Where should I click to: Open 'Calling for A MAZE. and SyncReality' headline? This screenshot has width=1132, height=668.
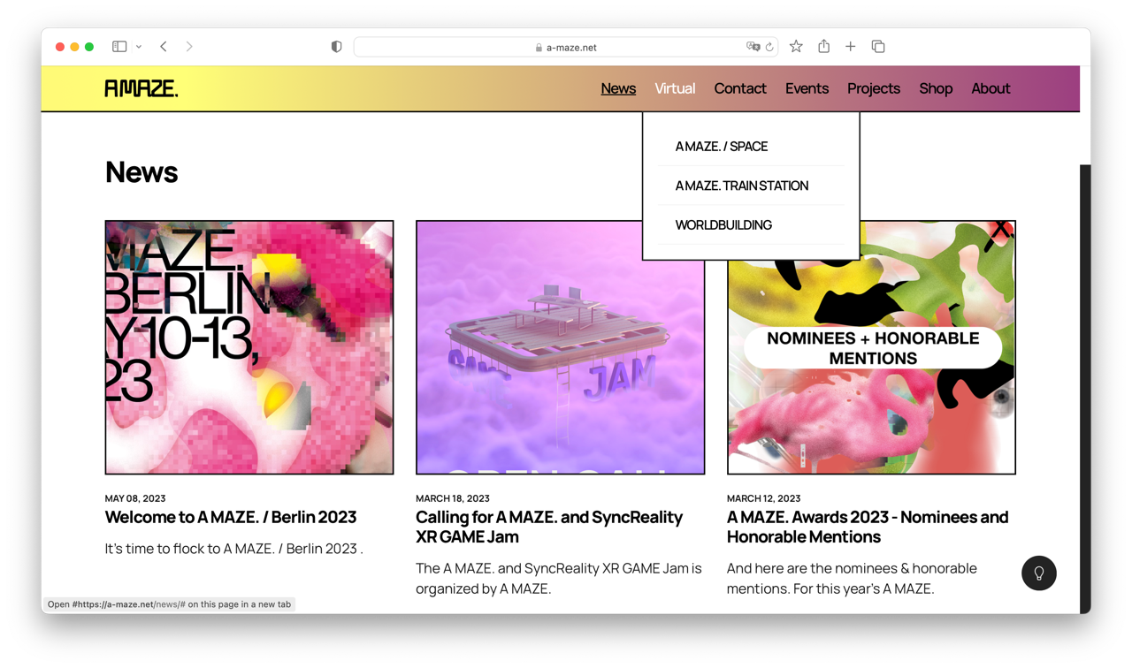(549, 527)
